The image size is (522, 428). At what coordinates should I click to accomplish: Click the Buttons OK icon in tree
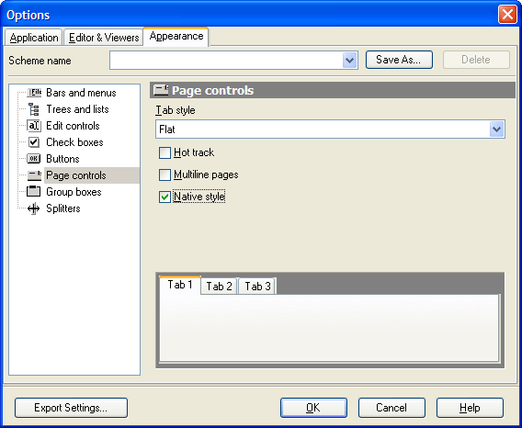[x=34, y=159]
